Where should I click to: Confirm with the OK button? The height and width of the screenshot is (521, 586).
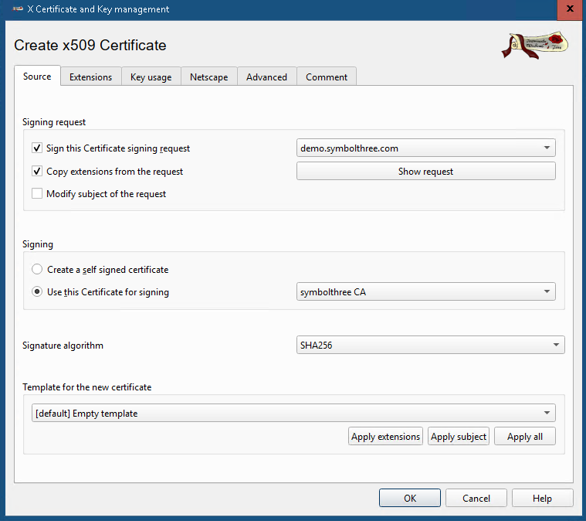pyautogui.click(x=410, y=498)
